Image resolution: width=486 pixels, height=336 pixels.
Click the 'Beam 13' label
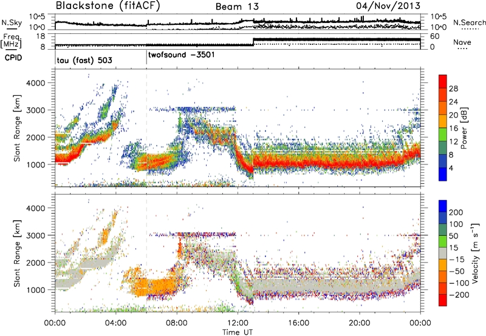click(x=237, y=7)
